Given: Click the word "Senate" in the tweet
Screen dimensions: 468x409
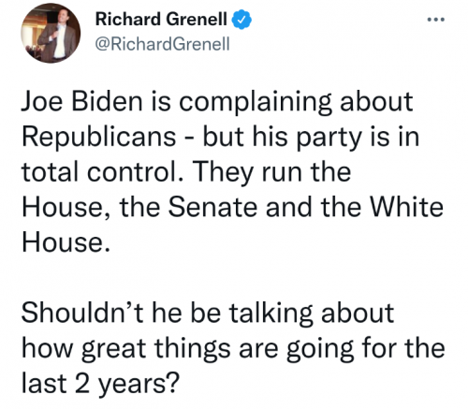Looking at the screenshot, I should click(x=212, y=208).
